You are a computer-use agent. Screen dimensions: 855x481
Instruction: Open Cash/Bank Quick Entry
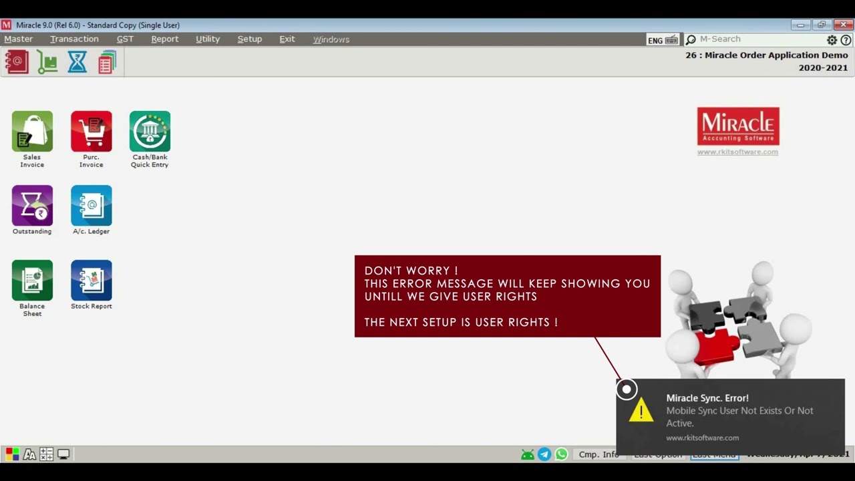(x=150, y=139)
